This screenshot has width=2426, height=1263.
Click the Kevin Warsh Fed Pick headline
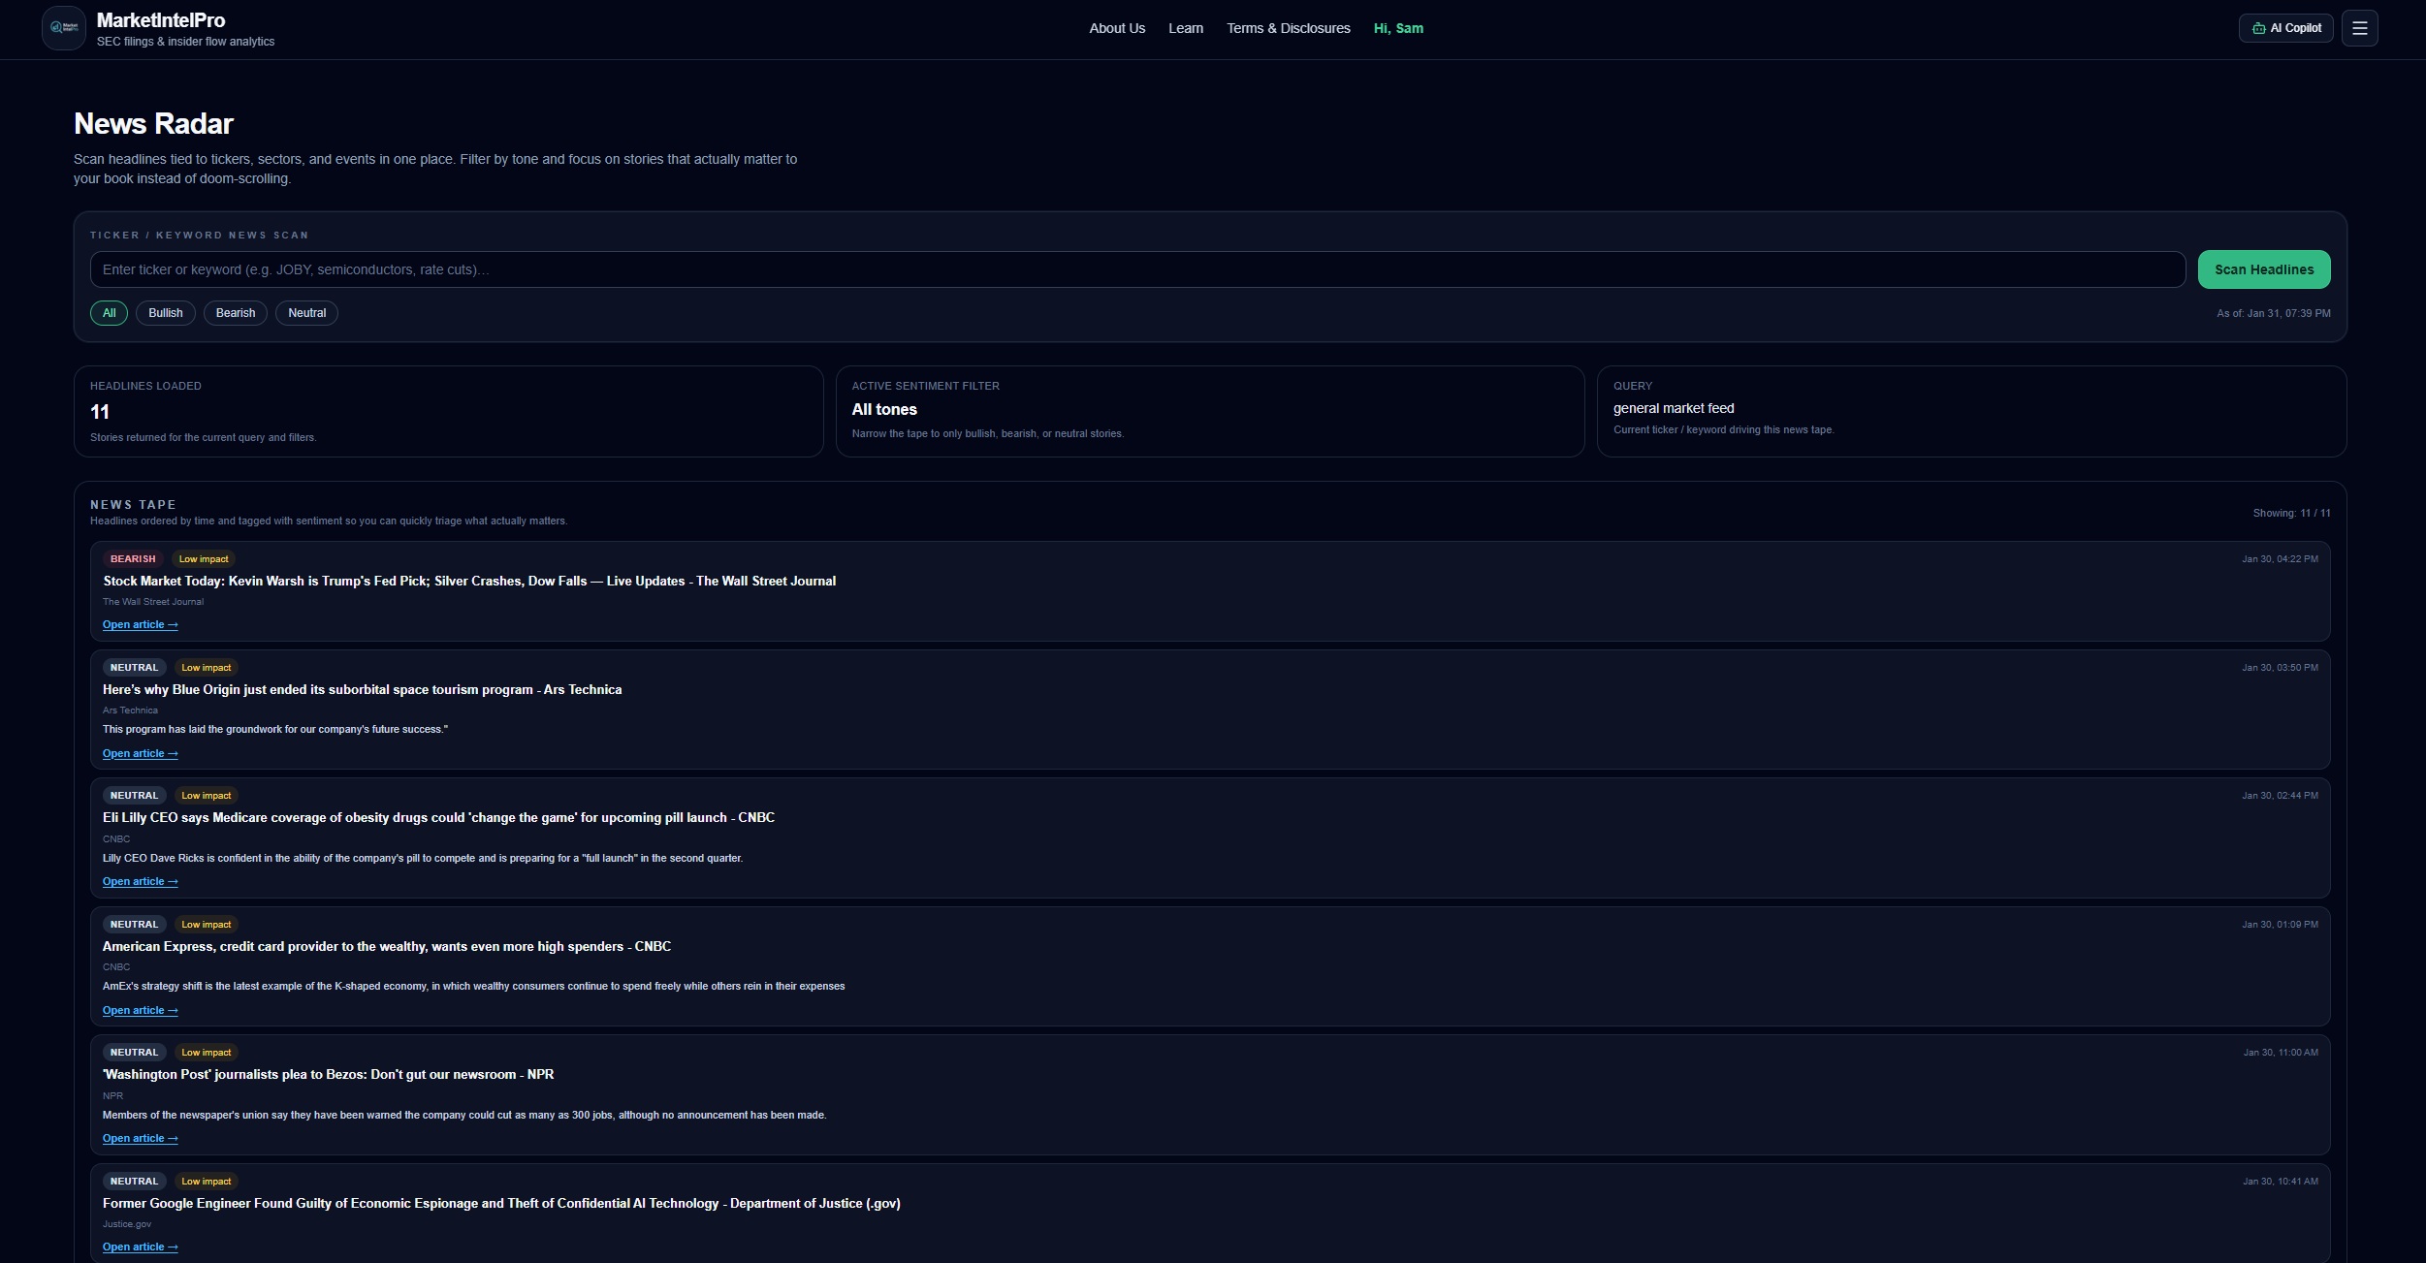pyautogui.click(x=468, y=581)
